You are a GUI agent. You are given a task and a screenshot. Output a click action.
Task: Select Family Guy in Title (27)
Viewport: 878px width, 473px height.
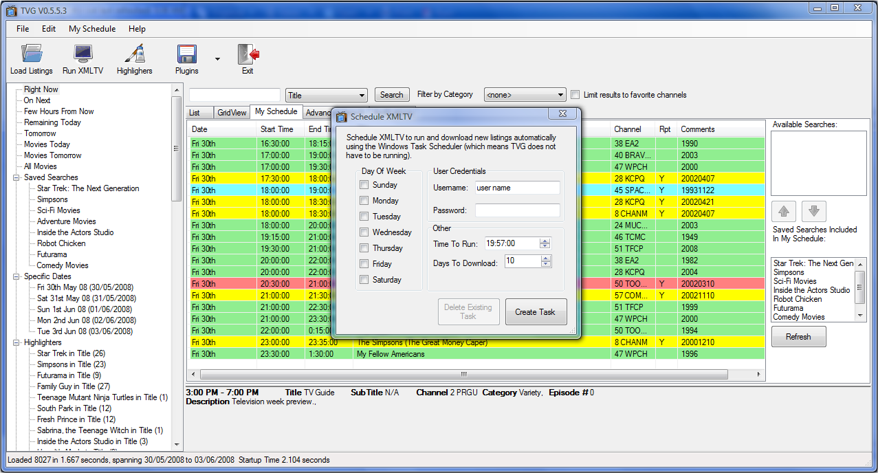[74, 386]
